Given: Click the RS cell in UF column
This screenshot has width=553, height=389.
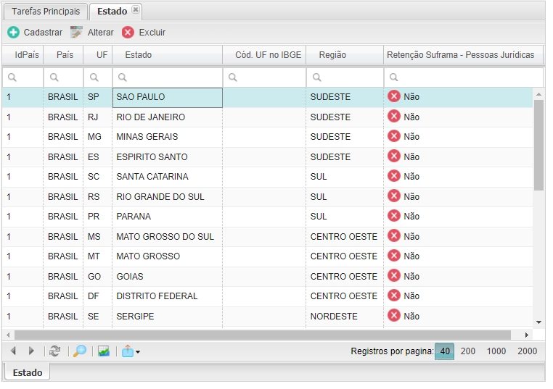Looking at the screenshot, I should click(98, 197).
